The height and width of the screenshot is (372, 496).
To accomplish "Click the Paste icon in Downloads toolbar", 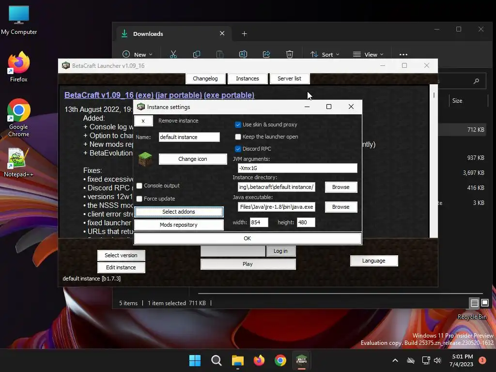I will pos(219,54).
